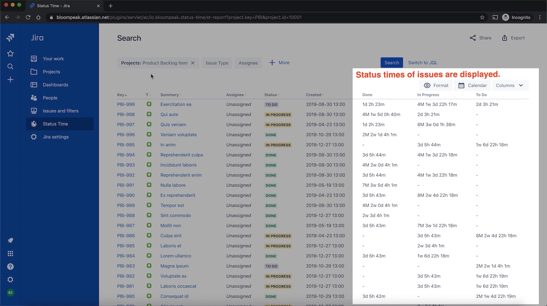Image resolution: width=547 pixels, height=306 pixels.
Task: Click the plus Create icon in the sidebar
Action: click(11, 80)
